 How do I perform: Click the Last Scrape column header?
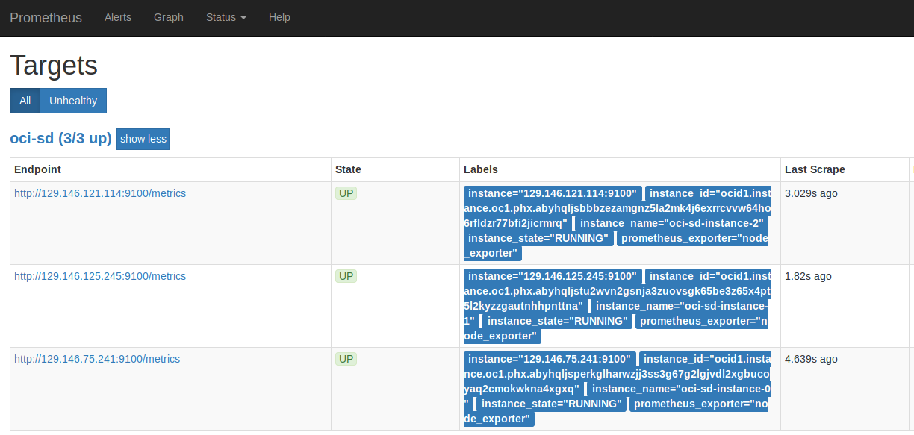point(815,169)
